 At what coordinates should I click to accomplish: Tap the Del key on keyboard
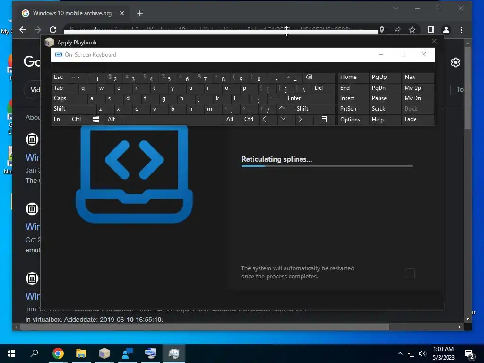click(323, 88)
